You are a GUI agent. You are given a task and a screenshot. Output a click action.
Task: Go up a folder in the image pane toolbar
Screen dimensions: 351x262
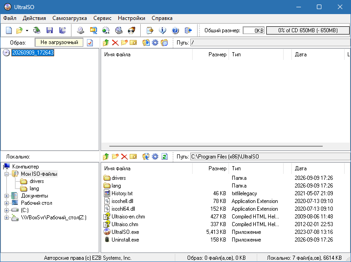[106, 42]
